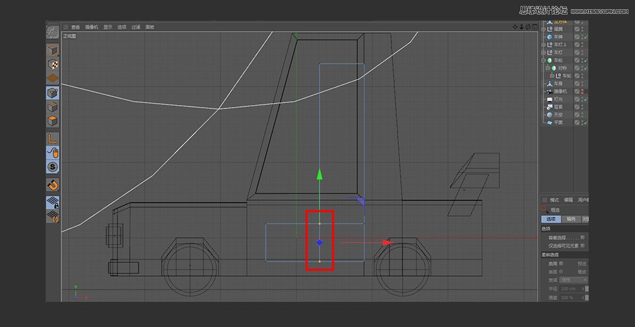Viewport: 635px width, 327px height.
Task: Open the 编辑 menu in Attributes panel
Action: pos(569,200)
